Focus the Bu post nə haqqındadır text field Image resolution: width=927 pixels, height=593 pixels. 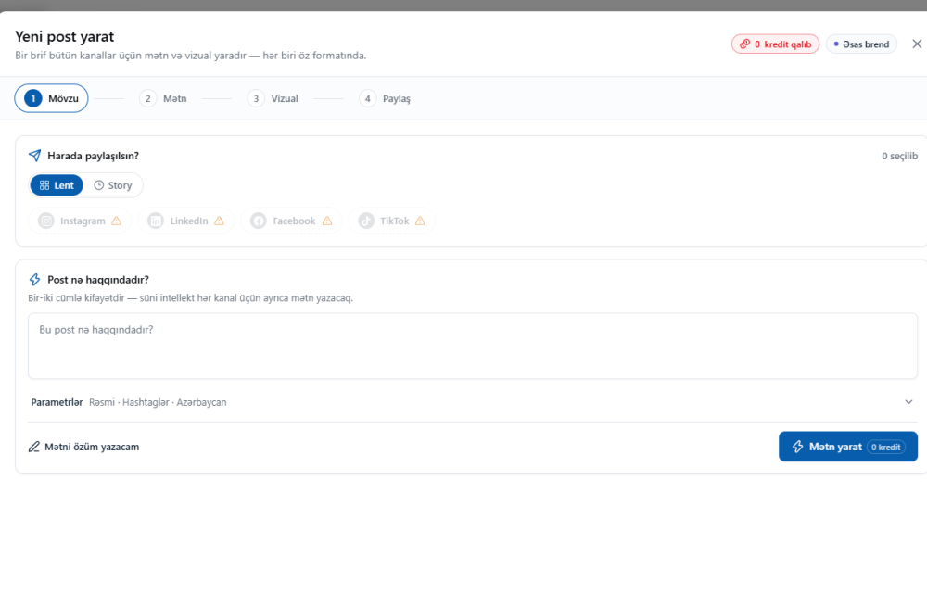(473, 347)
